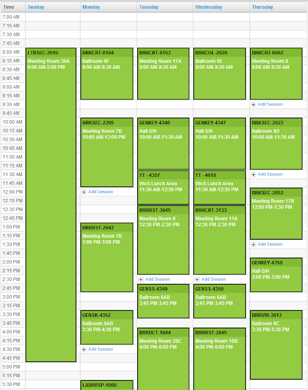Screen dimensions: 308x390
Task: Open the GENSS-4349 session on Tuesday
Action: [163, 301]
